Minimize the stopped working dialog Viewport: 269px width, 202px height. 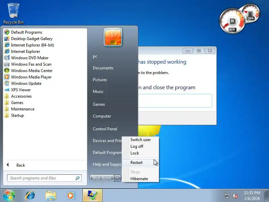pyautogui.click(x=188, y=51)
